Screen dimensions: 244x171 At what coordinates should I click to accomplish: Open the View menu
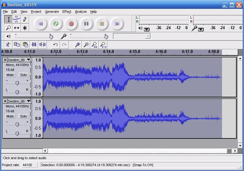tap(24, 12)
